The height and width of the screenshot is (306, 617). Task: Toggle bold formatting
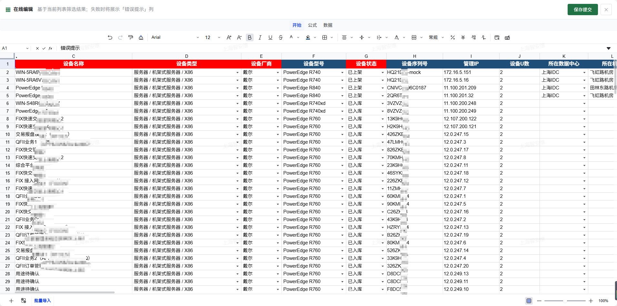point(249,37)
